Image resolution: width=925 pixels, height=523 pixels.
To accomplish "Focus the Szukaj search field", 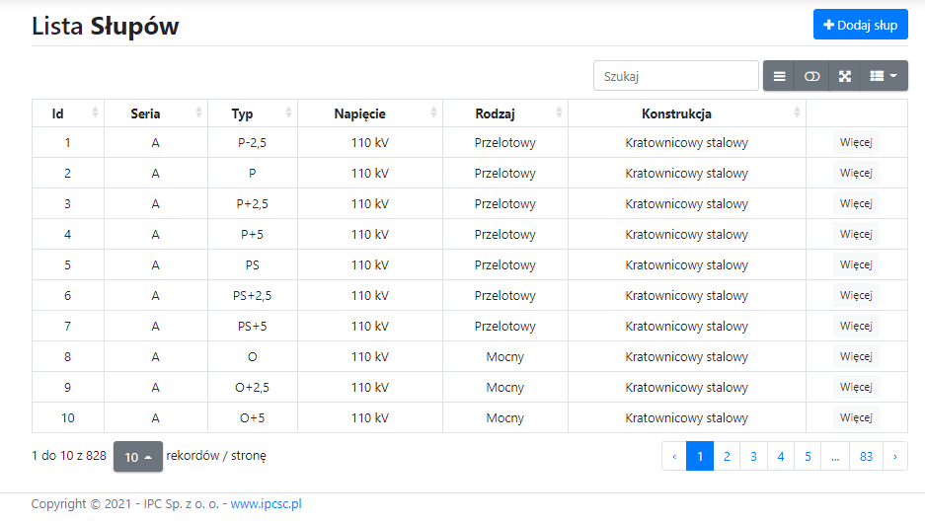I will (x=676, y=76).
